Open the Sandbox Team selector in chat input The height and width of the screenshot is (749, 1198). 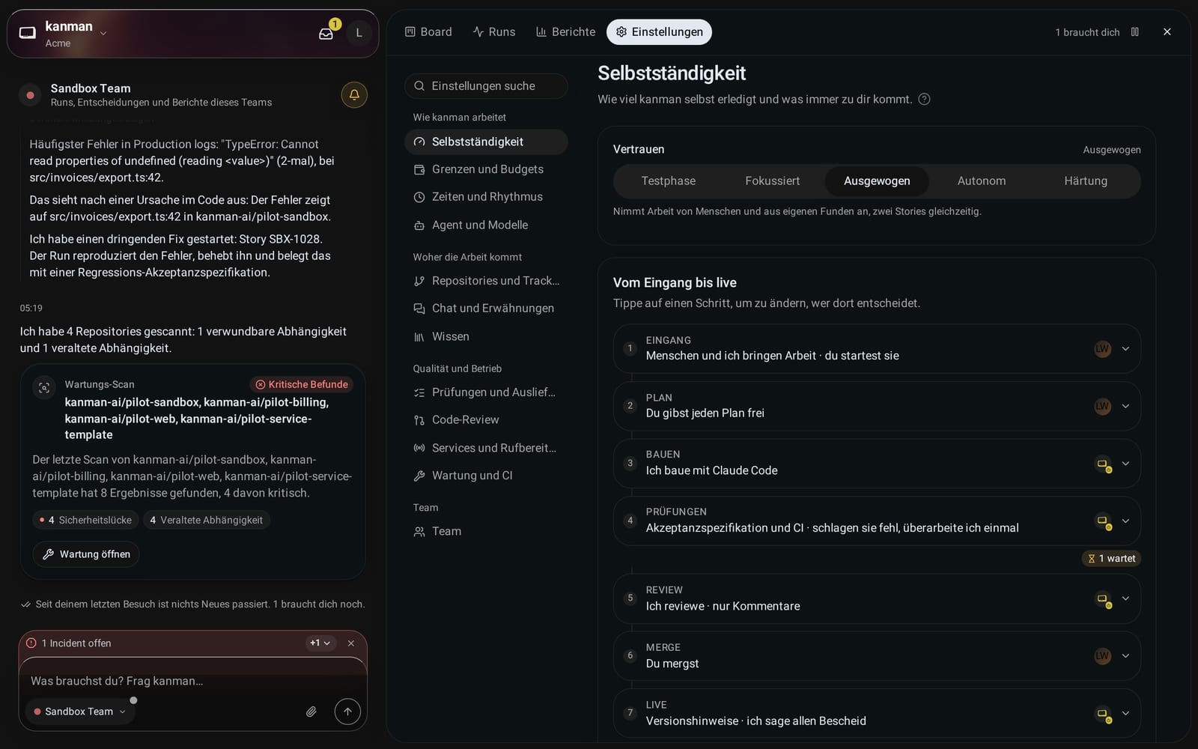(x=80, y=712)
